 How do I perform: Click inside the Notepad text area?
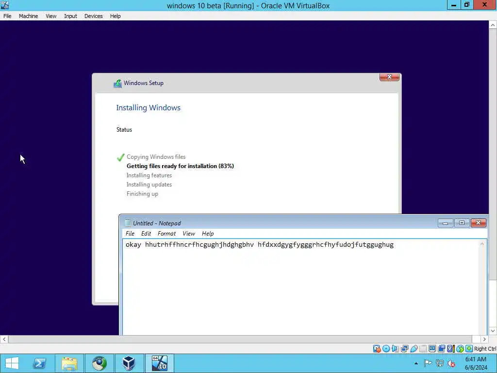pyautogui.click(x=300, y=287)
